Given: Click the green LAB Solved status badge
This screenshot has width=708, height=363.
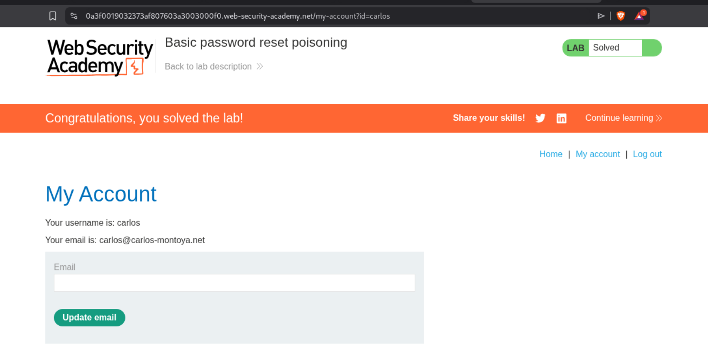Looking at the screenshot, I should click(x=611, y=48).
